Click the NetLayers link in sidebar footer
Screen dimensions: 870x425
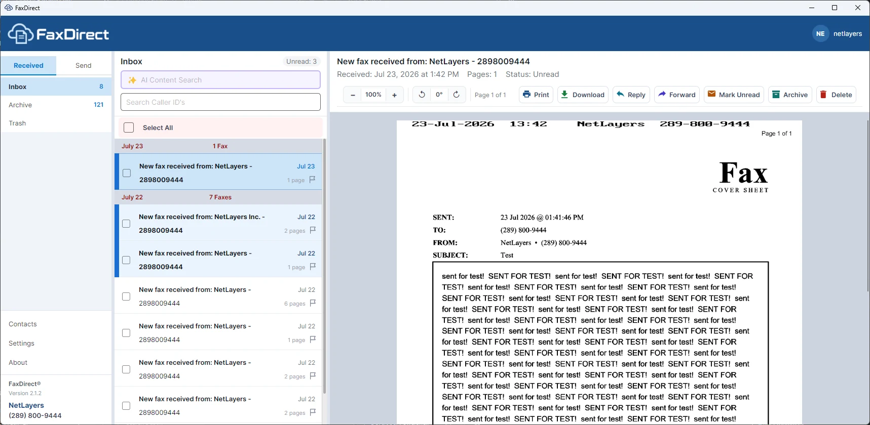26,405
